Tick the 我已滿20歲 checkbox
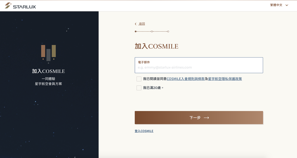This screenshot has width=297, height=158. pos(139,88)
